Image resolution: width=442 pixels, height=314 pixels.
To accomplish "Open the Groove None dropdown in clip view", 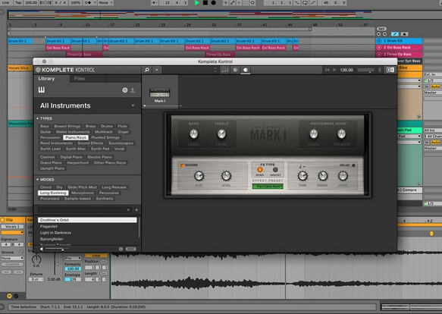I will click(x=12, y=258).
